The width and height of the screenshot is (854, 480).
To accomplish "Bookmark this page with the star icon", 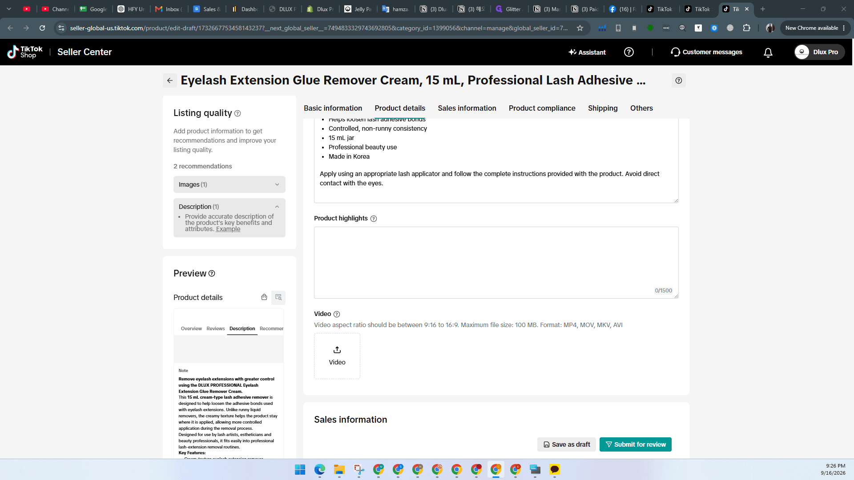I will [580, 28].
